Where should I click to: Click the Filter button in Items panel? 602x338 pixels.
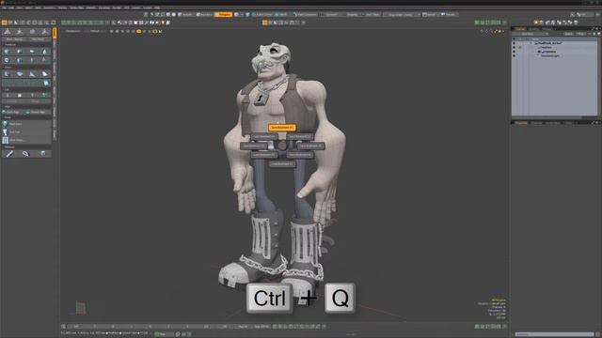[x=580, y=34]
